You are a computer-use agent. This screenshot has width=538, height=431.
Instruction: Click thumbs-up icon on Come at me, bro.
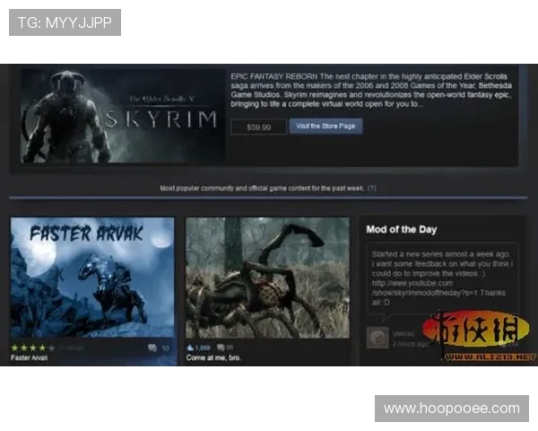[191, 347]
